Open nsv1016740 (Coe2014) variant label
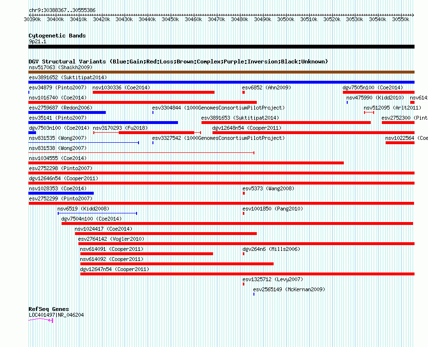 [58, 98]
